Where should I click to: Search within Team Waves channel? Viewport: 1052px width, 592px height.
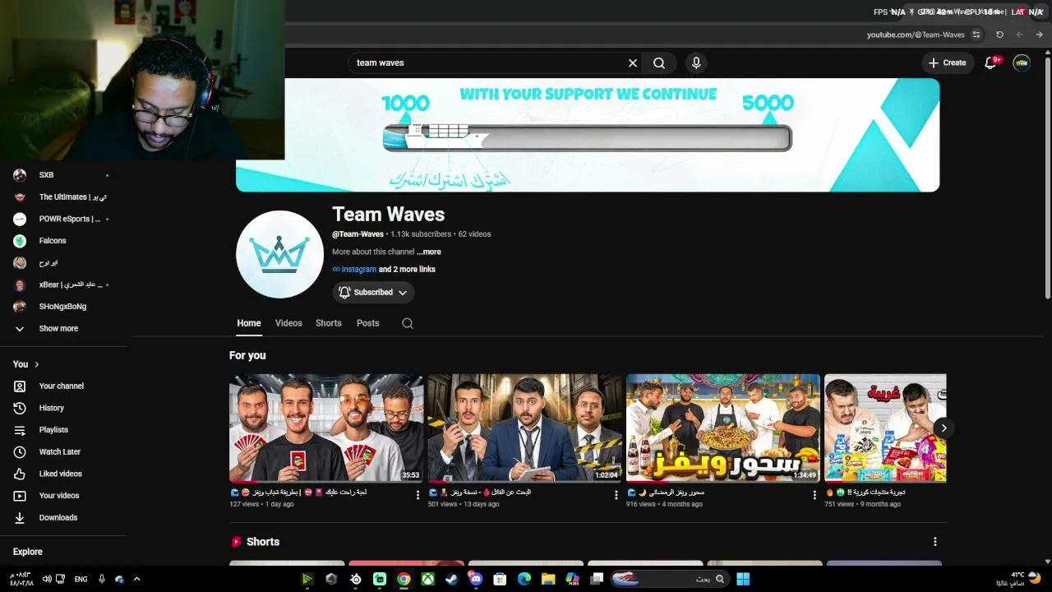(408, 323)
